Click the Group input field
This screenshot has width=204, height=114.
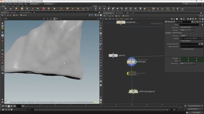[189, 25]
